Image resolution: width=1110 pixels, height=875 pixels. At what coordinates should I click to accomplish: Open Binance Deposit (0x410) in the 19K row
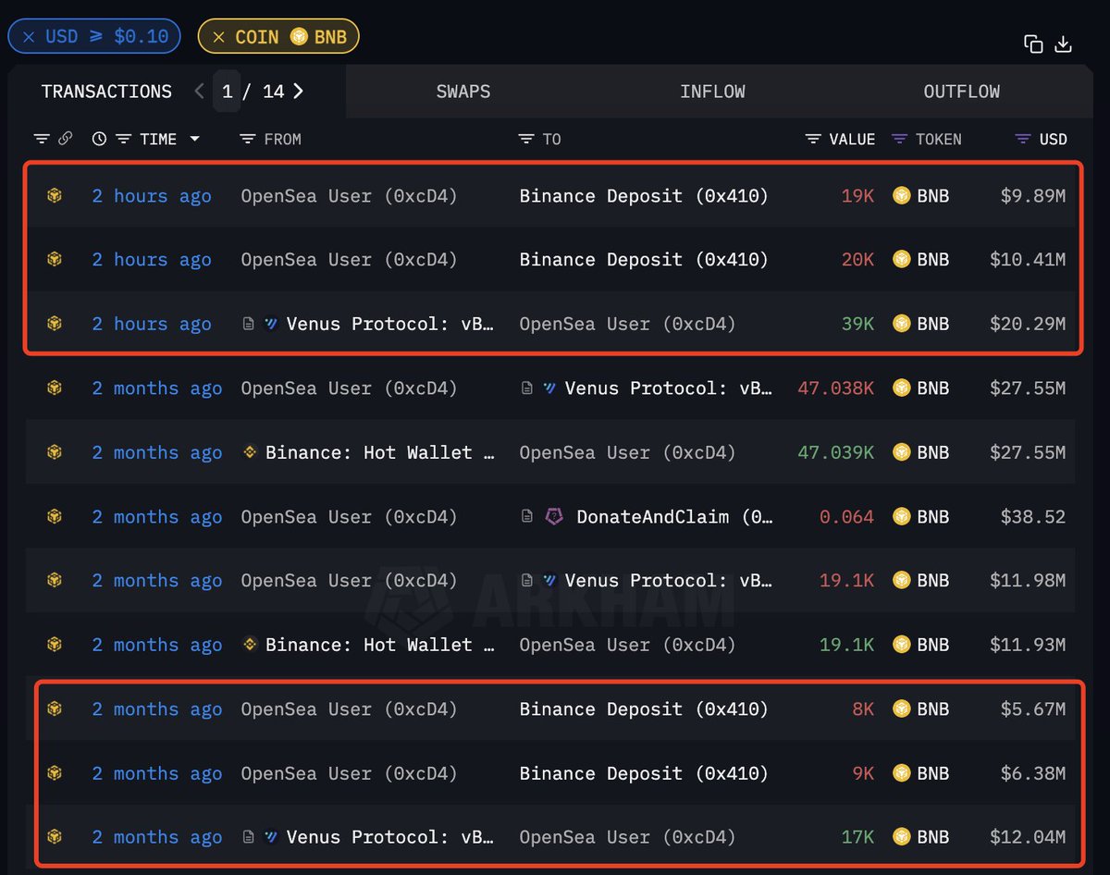[644, 195]
